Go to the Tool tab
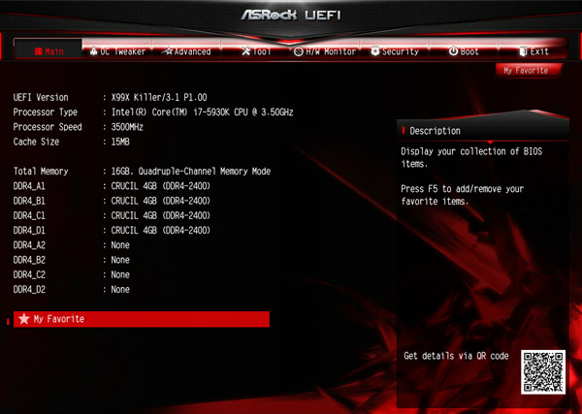This screenshot has width=582, height=414. [x=256, y=50]
